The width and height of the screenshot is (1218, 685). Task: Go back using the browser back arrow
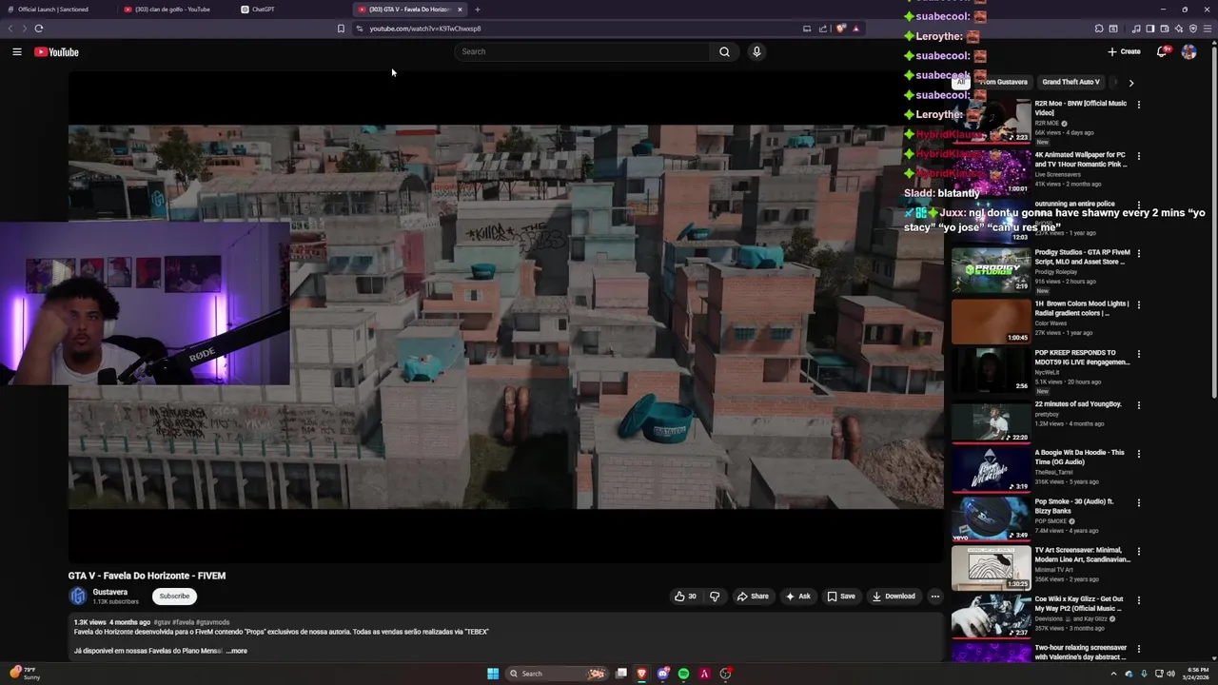pyautogui.click(x=10, y=29)
